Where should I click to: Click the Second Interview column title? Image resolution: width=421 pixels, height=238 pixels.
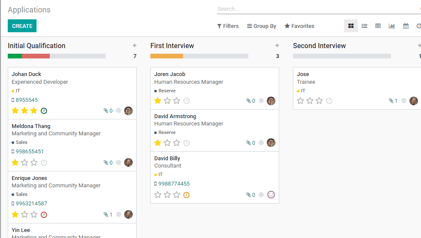[319, 46]
